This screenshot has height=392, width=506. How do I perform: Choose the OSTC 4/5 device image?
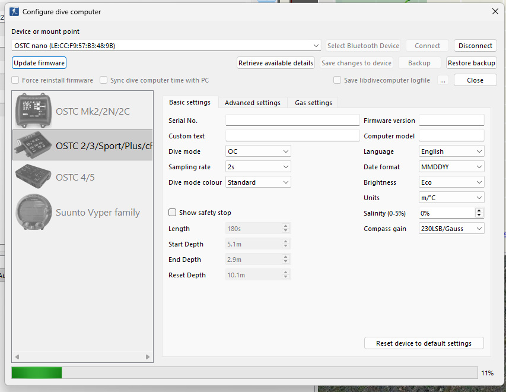point(33,176)
